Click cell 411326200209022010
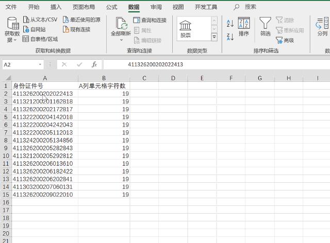 coord(45,195)
